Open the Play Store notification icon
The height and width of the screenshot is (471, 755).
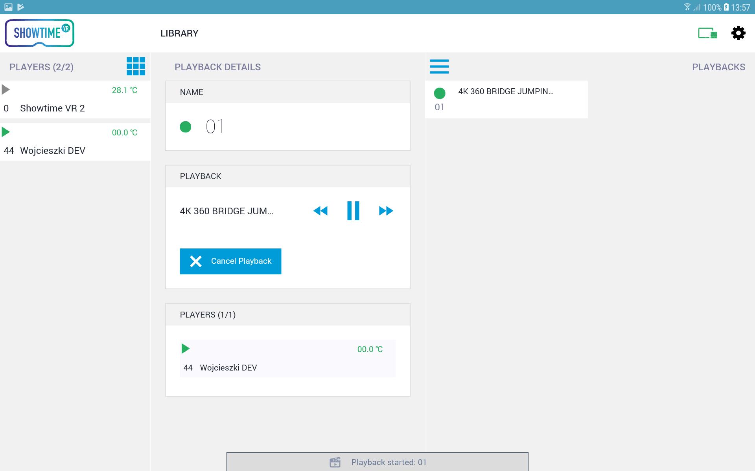point(21,7)
